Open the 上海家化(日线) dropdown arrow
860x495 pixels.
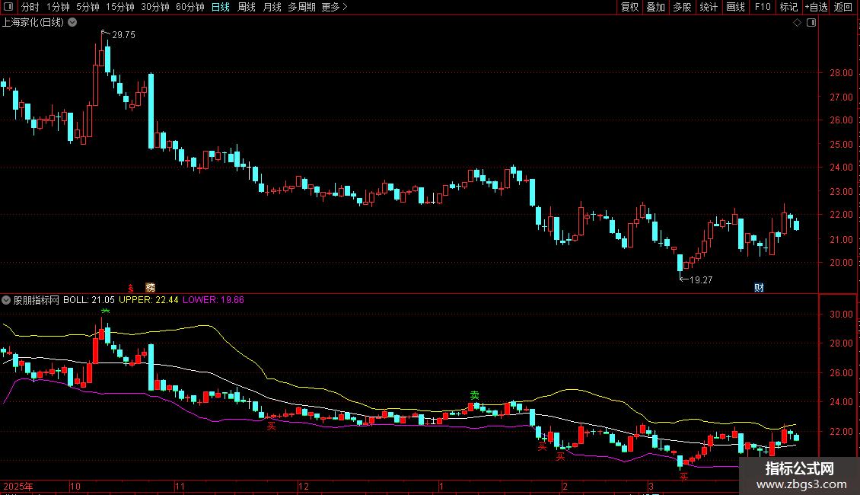click(72, 23)
